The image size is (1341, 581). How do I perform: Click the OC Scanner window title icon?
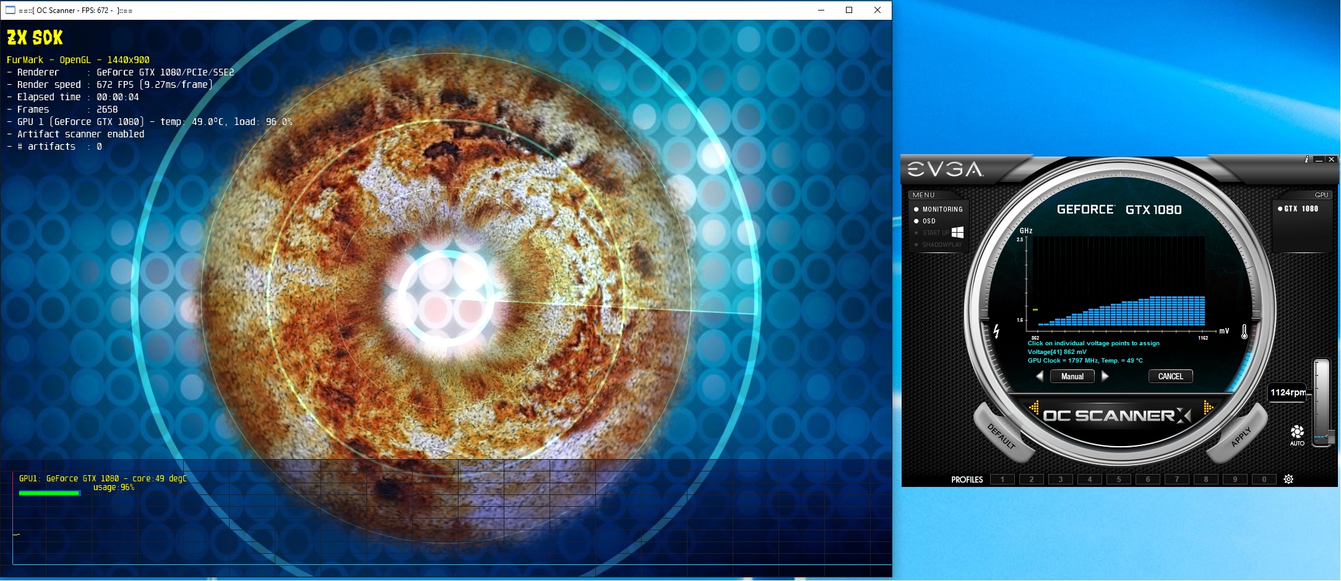coord(10,10)
